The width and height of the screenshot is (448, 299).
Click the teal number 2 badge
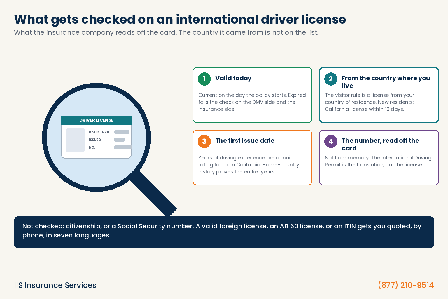[331, 79]
